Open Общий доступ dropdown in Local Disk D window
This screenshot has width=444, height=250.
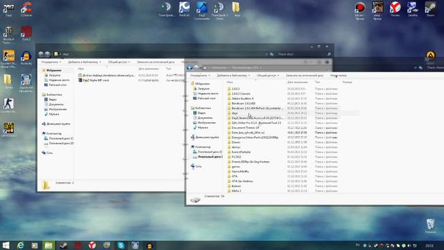(x=268, y=76)
